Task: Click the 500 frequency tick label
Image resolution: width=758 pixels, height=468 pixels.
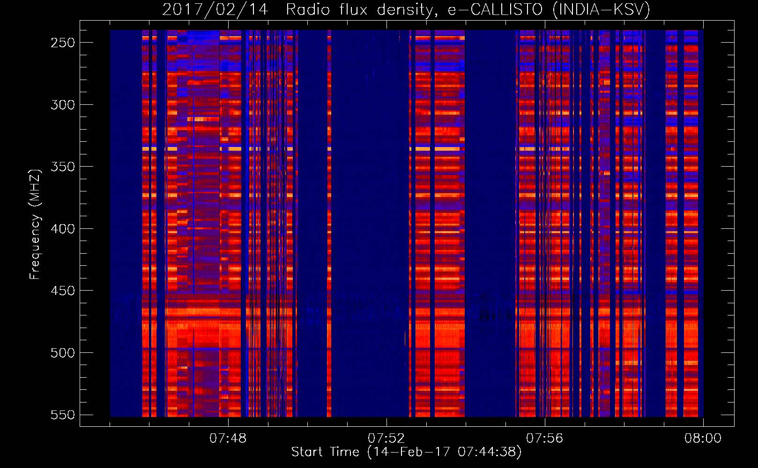Action: pos(63,353)
